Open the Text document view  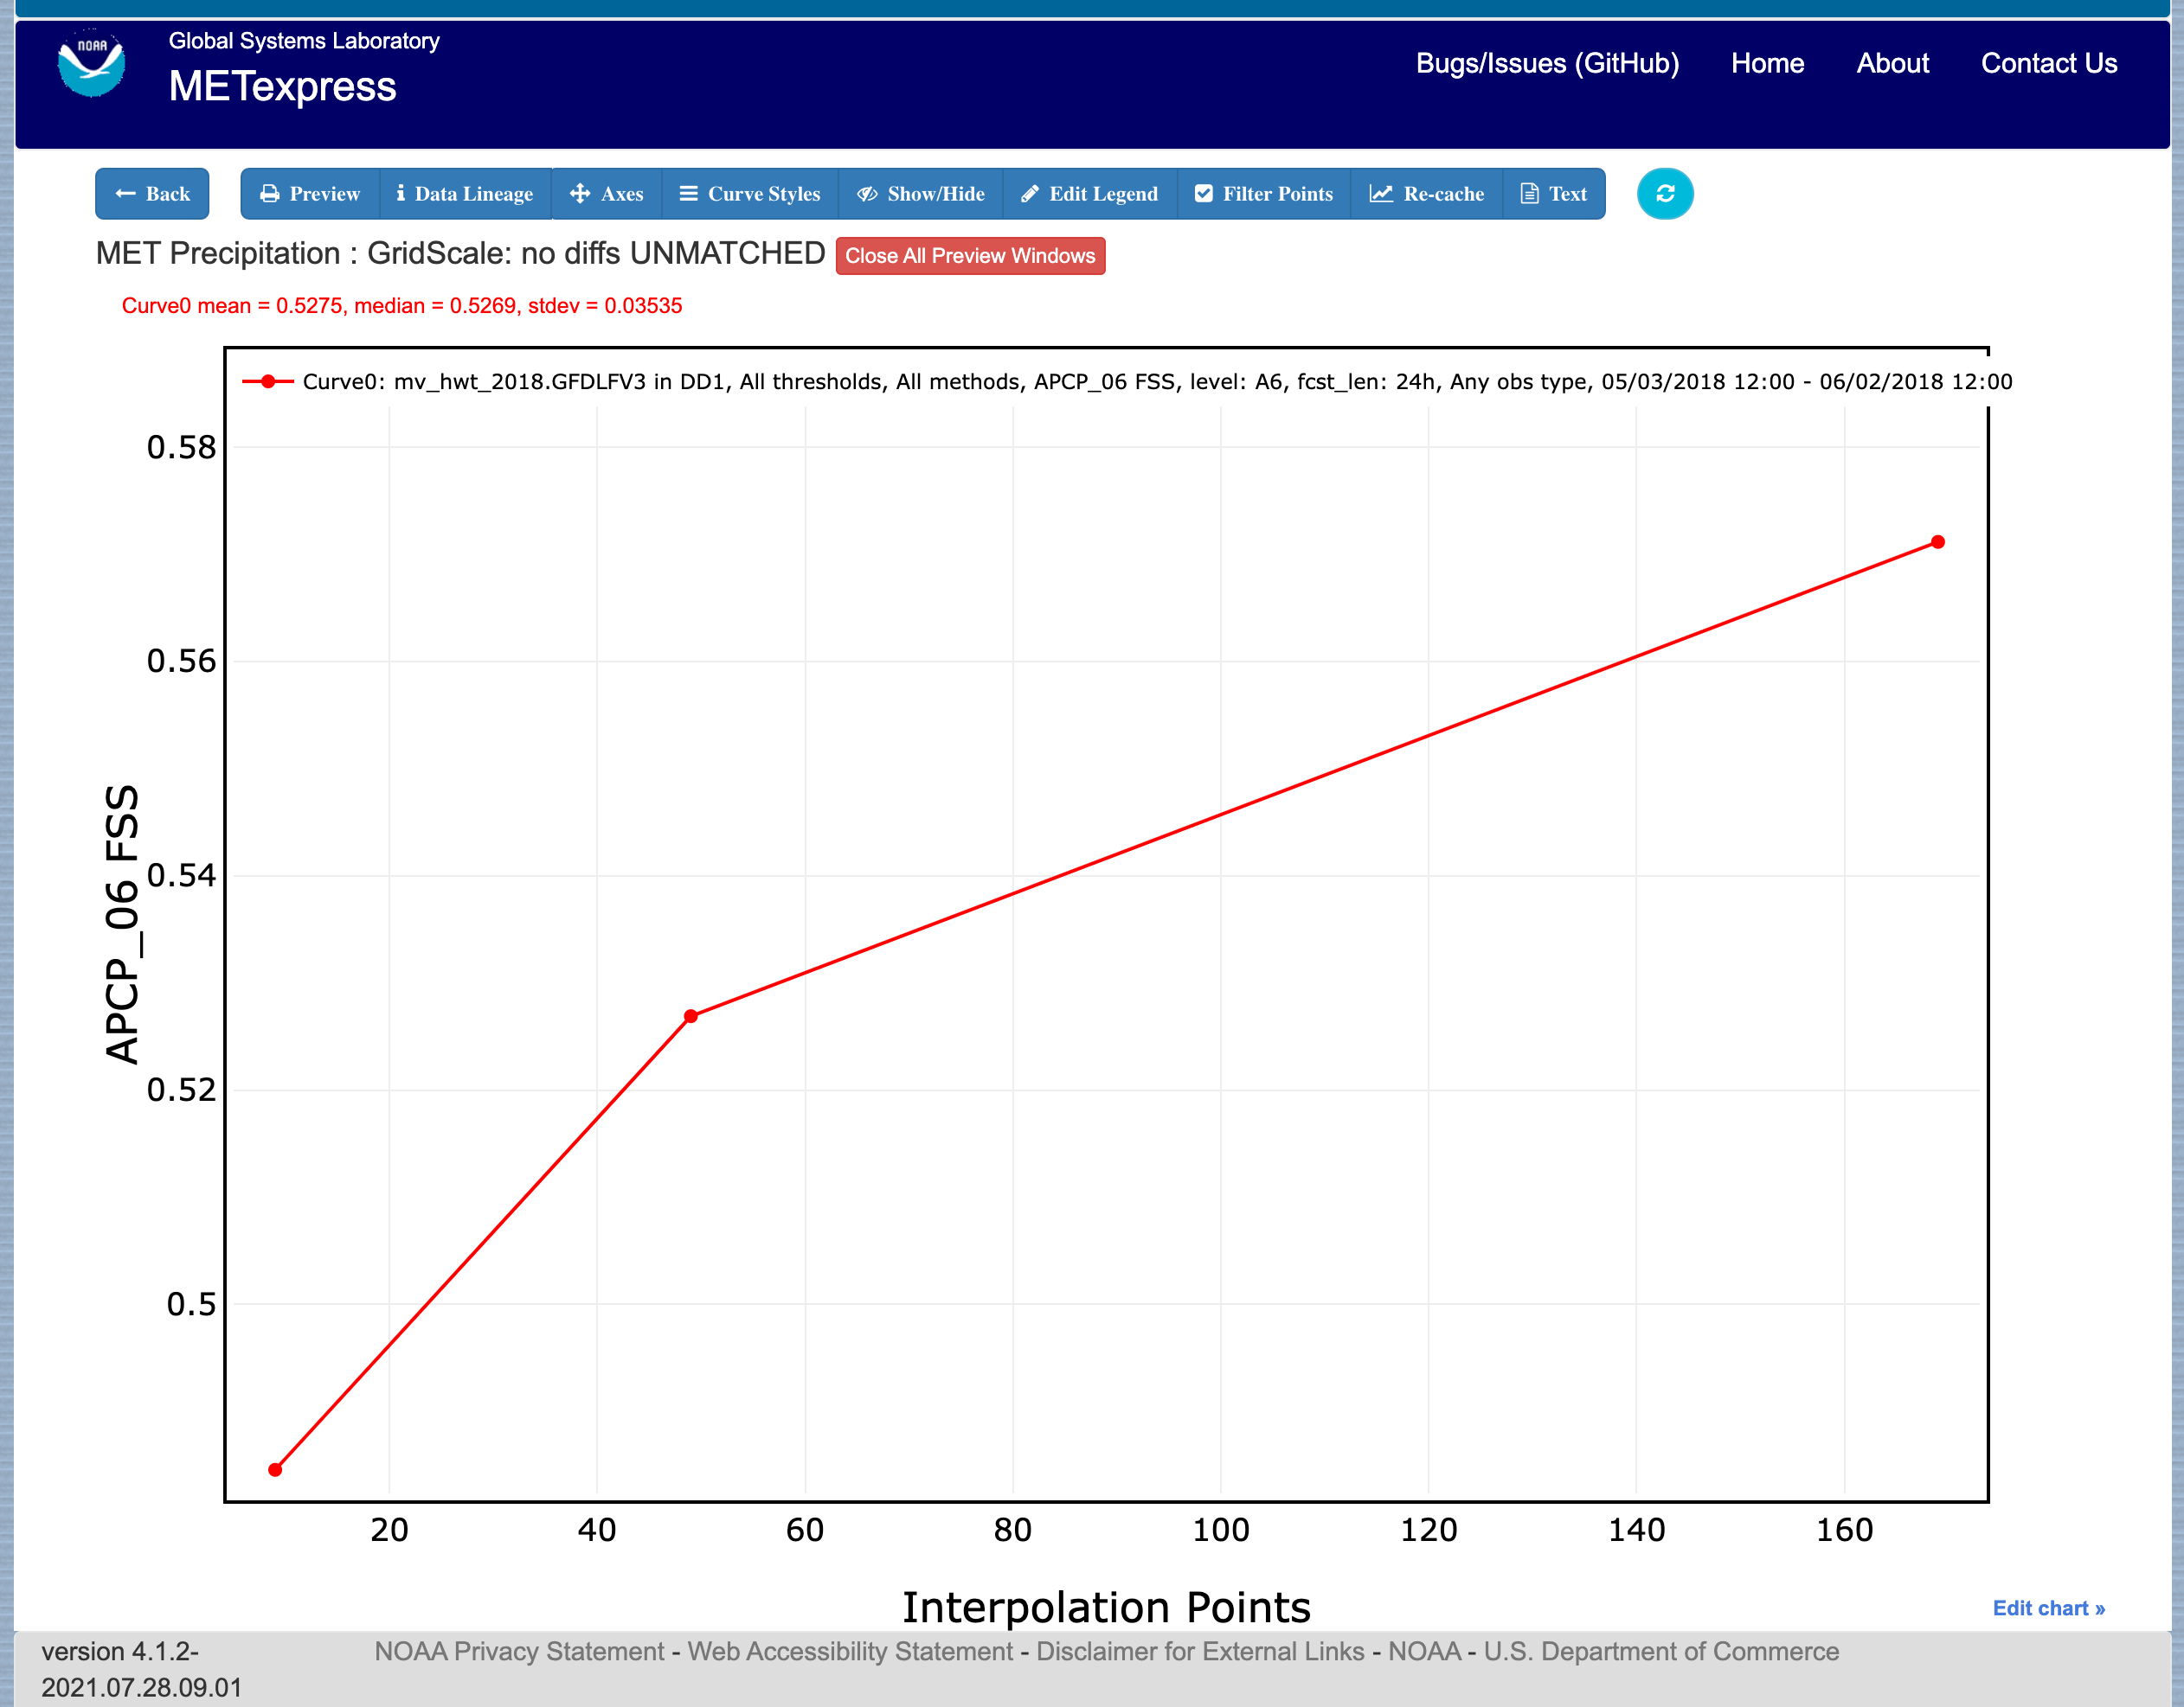(1554, 194)
